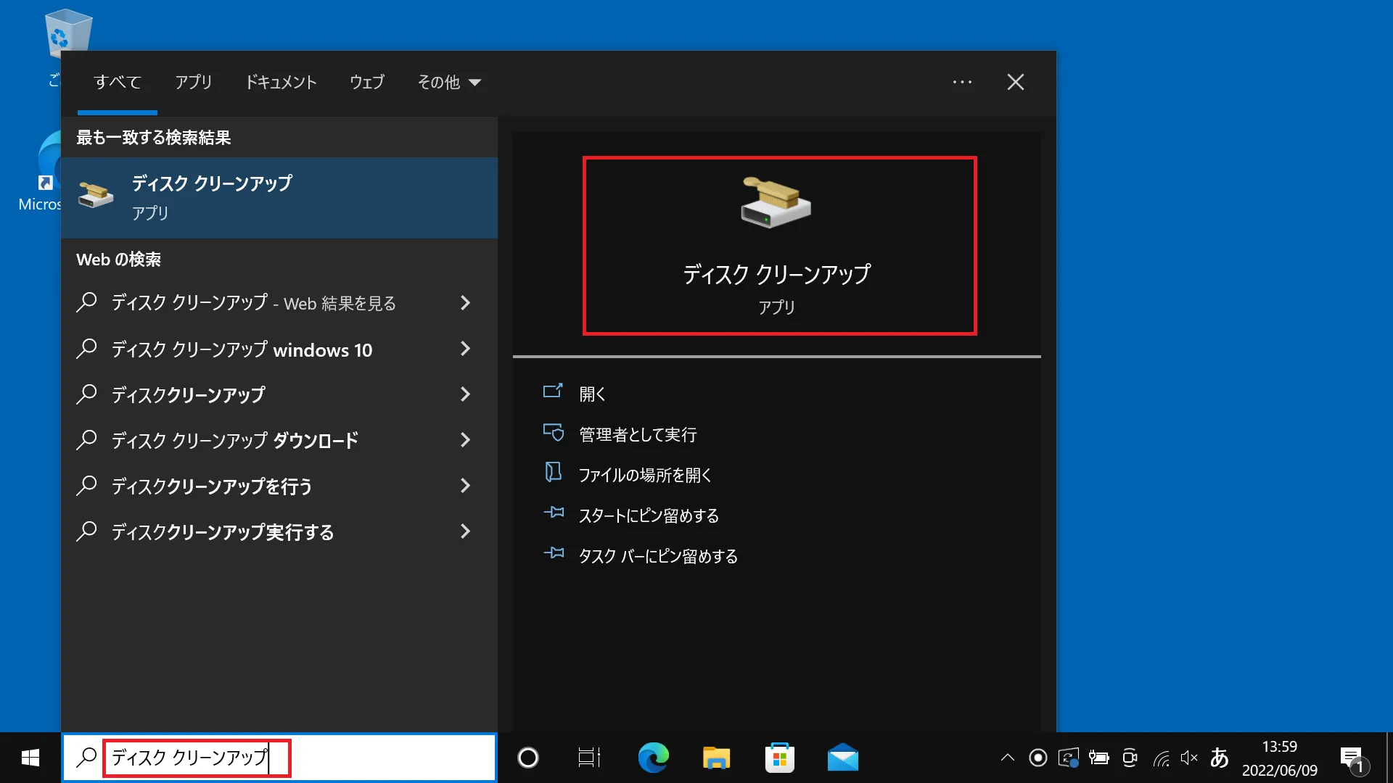Viewport: 1393px width, 783px height.
Task: Switch to the ドキュメント tab
Action: coord(281,82)
